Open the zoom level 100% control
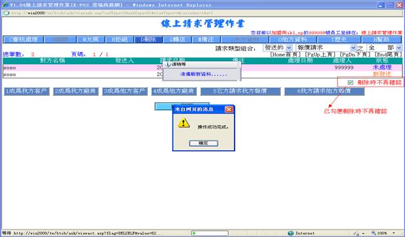 pos(383,233)
